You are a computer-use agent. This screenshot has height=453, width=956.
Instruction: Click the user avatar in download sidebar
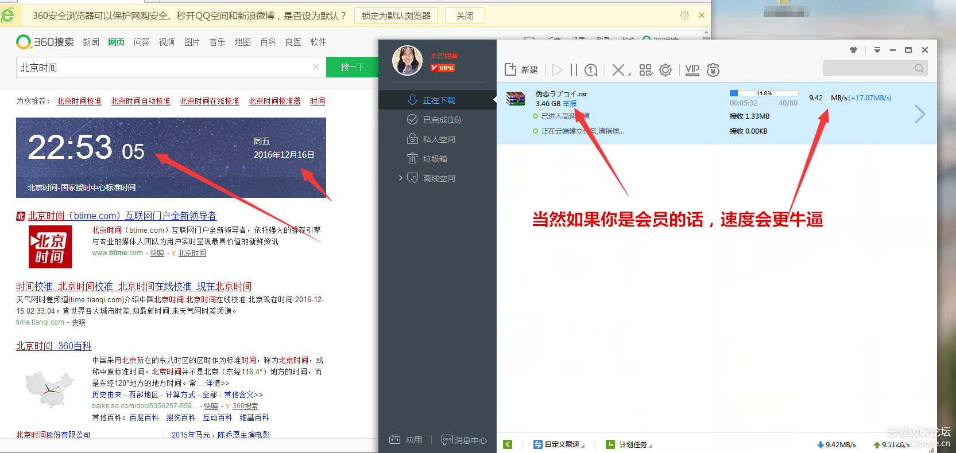click(407, 61)
